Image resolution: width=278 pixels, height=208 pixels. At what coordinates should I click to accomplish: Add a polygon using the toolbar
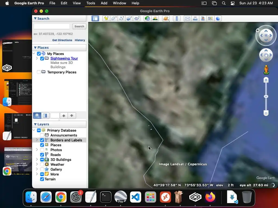114,18
